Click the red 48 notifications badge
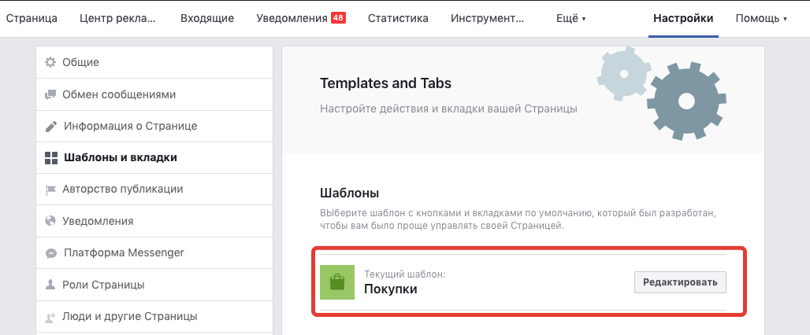The height and width of the screenshot is (335, 810). (338, 18)
